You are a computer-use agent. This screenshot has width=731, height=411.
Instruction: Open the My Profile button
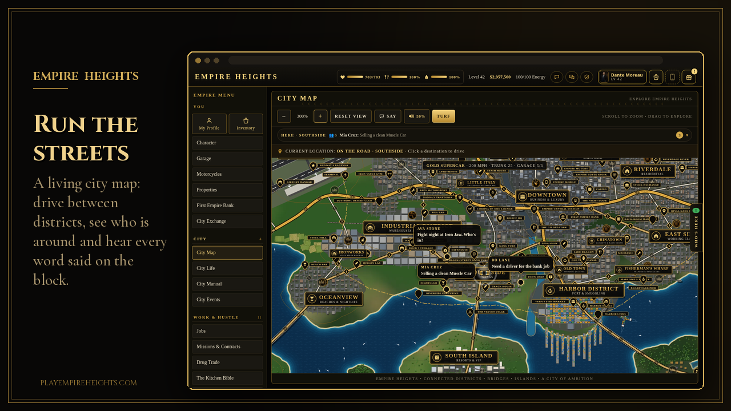[x=209, y=124]
